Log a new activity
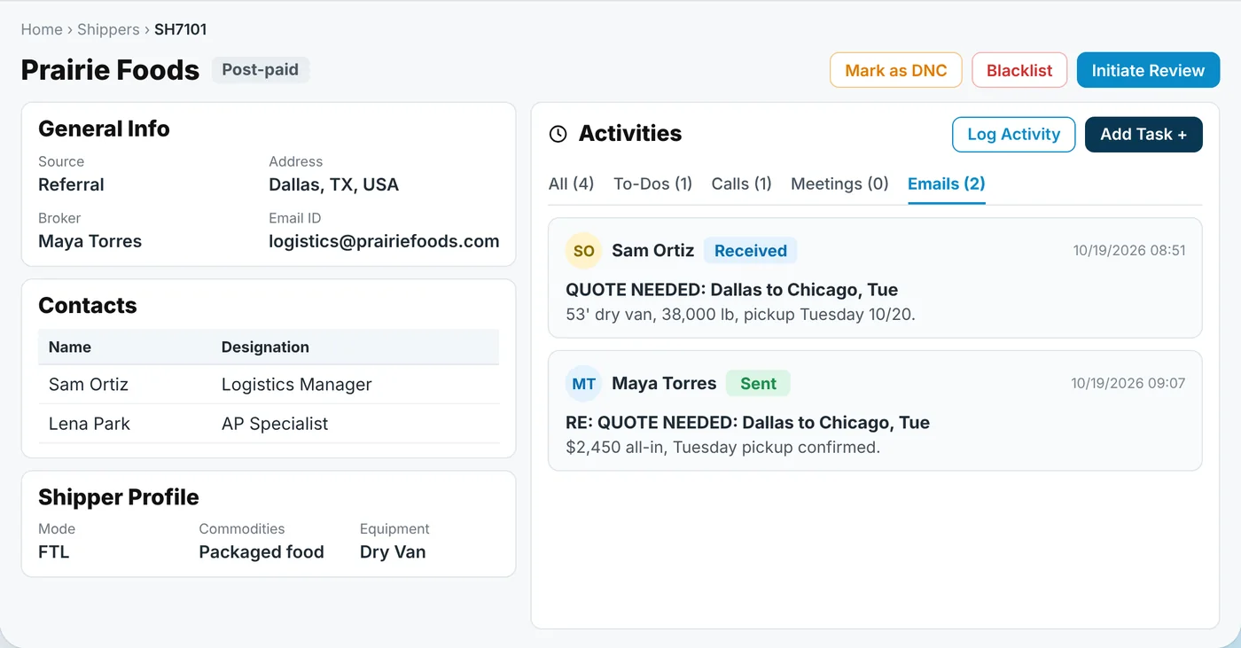This screenshot has height=648, width=1241. coord(1013,134)
